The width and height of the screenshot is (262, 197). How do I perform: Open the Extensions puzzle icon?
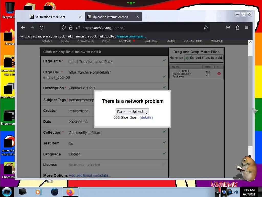[x=237, y=27]
